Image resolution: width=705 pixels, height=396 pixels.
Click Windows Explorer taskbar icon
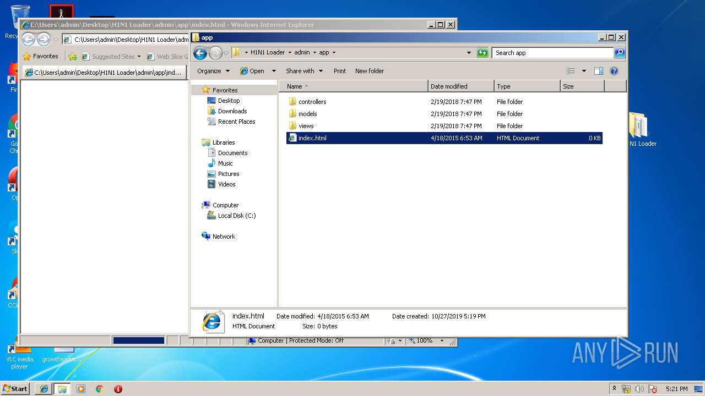coord(62,389)
